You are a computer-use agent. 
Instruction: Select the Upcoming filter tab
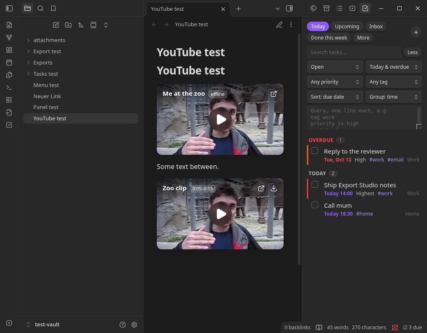click(347, 27)
